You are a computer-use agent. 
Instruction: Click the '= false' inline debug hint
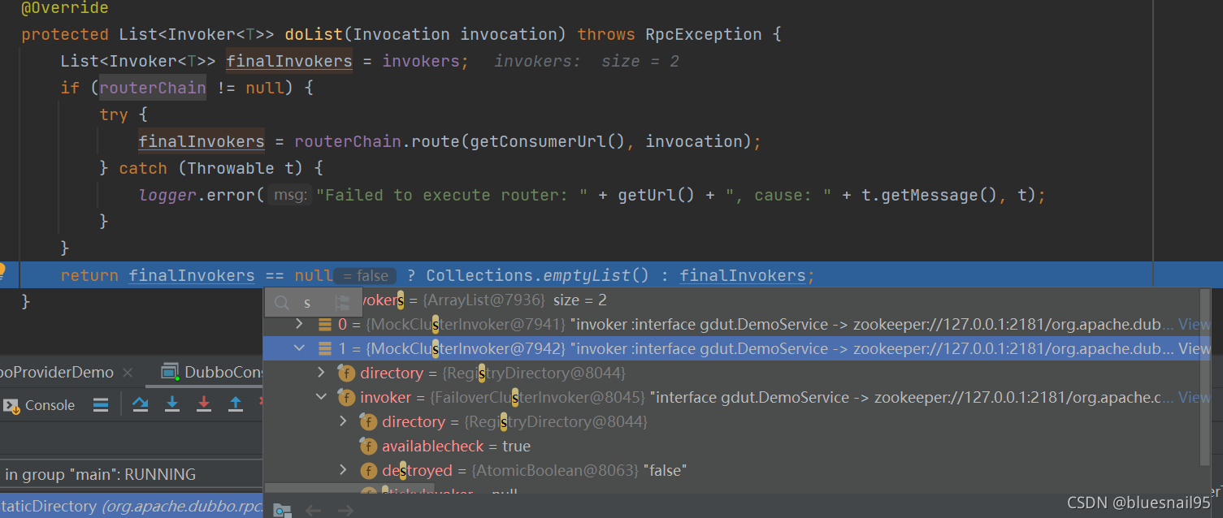366,276
